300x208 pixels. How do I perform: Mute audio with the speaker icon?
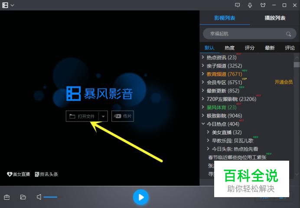[39, 197]
